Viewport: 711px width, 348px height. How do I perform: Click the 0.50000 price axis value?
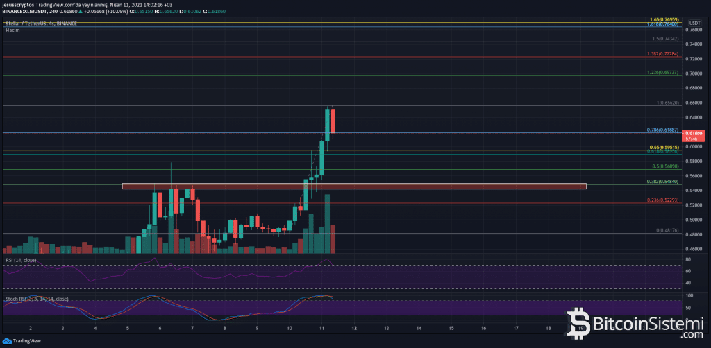pos(694,220)
